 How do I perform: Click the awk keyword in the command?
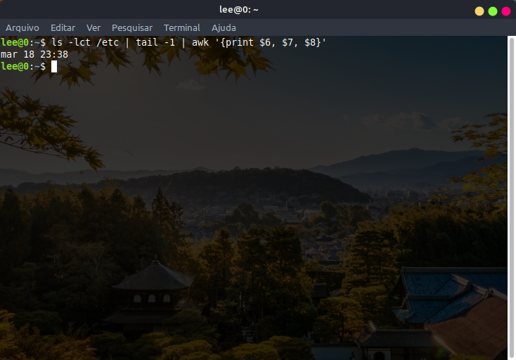[201, 43]
